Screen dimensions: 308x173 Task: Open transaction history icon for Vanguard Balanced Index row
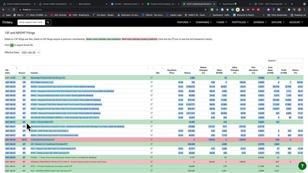click(151, 96)
